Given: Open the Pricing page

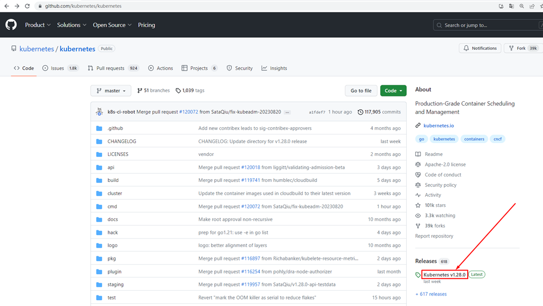Looking at the screenshot, I should point(146,25).
